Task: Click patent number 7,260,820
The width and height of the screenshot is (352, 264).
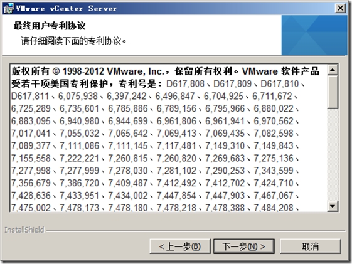Action: (x=176, y=159)
